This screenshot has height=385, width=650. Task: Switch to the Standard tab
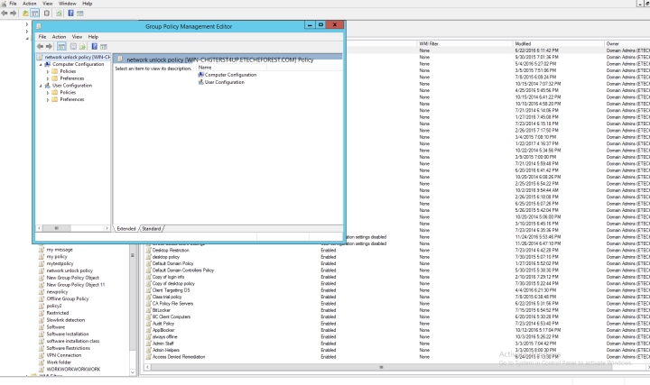[x=152, y=228]
